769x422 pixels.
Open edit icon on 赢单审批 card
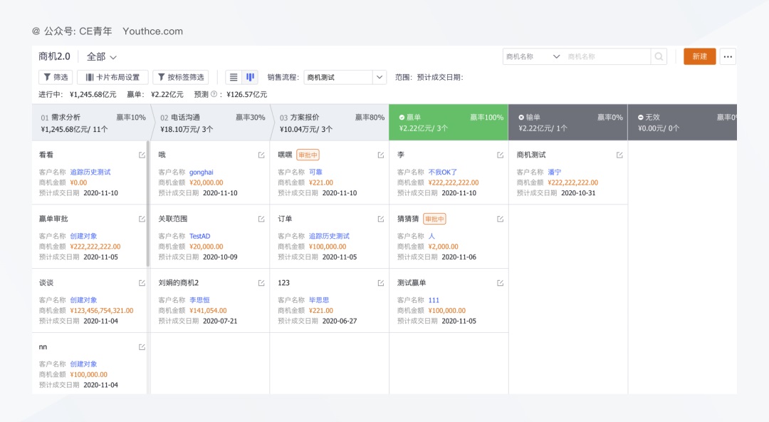(142, 219)
